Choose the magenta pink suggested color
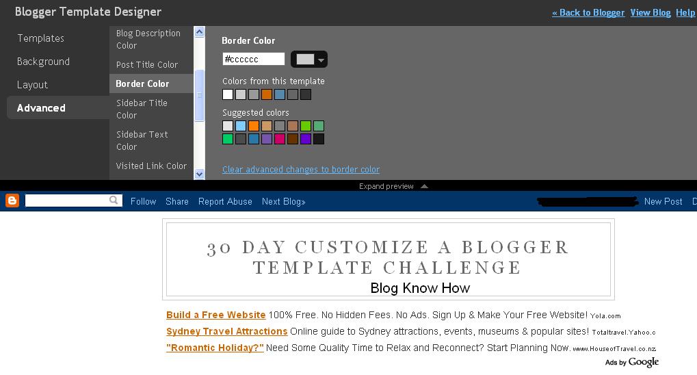 point(280,139)
